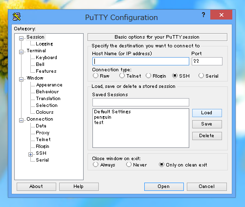
Task: Open the SSH category in the tree
Action: click(x=41, y=153)
